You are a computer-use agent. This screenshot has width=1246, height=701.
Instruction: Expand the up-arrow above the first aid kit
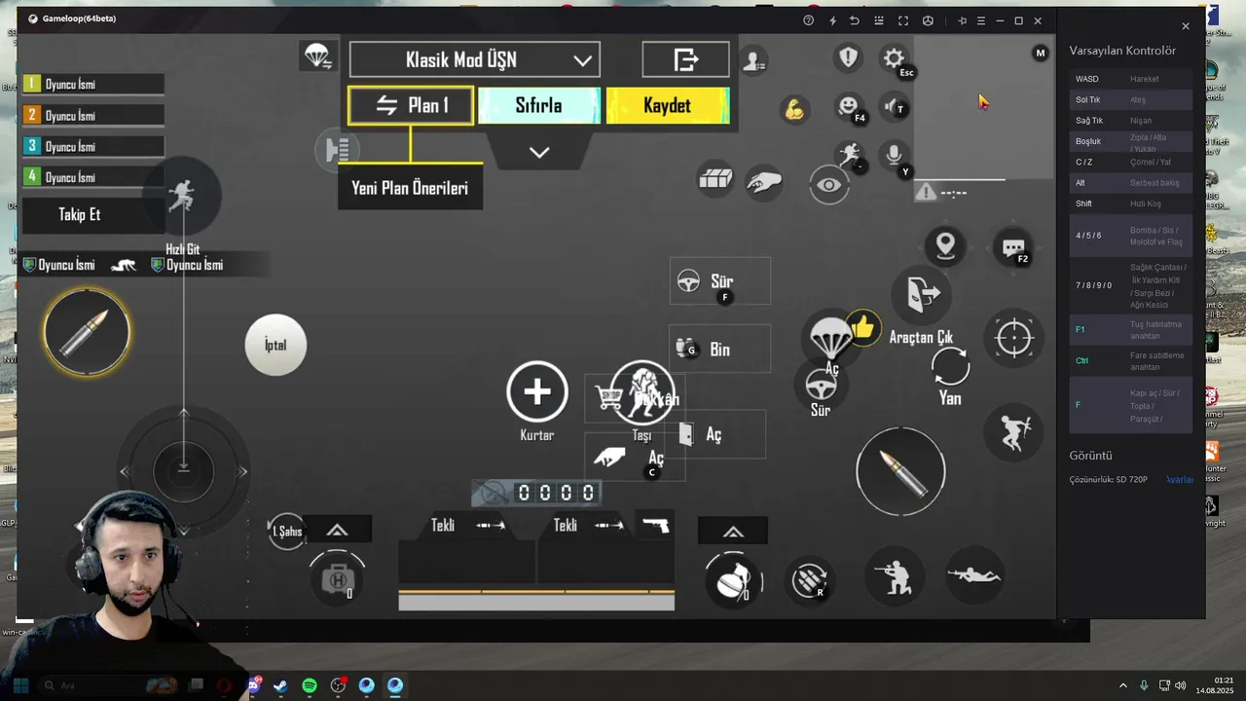coord(337,530)
